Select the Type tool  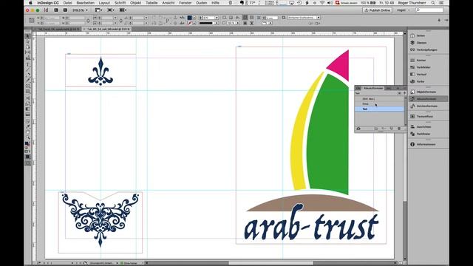(28, 64)
